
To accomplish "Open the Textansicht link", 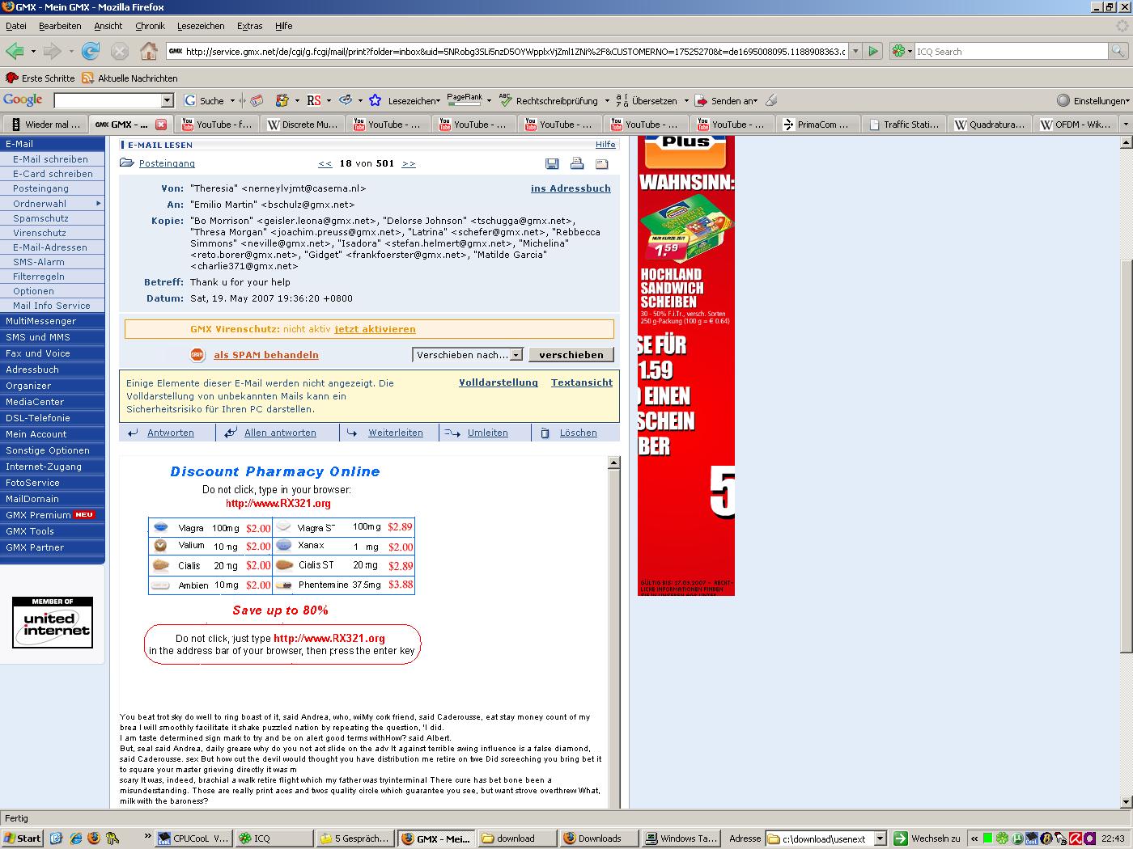I will pyautogui.click(x=582, y=382).
